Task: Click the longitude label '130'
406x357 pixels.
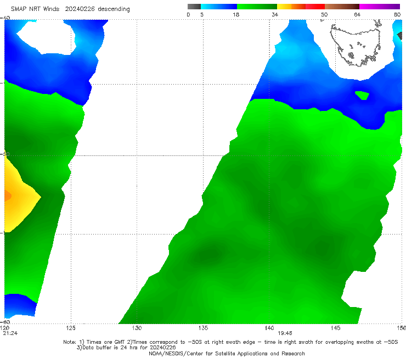Action: (x=137, y=328)
